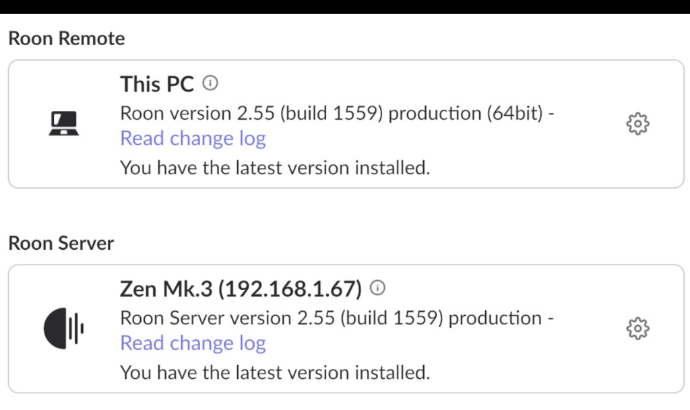Viewport: 690px width, 410px height.
Task: Open settings gear for Zen Mk.3 server
Action: (x=637, y=329)
